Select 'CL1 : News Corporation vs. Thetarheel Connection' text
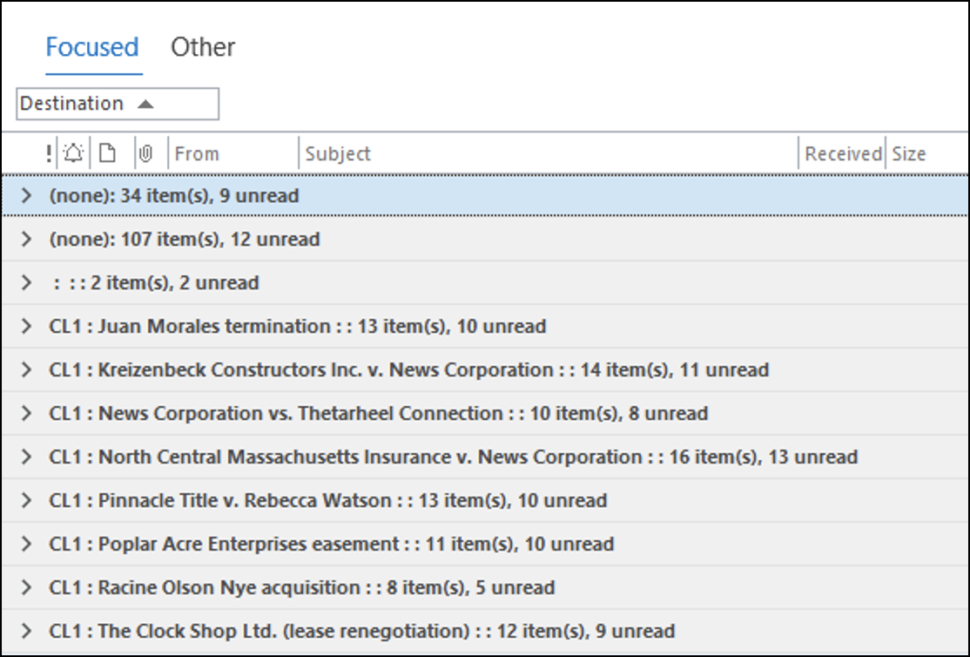Screen dimensions: 970x657 point(276,413)
